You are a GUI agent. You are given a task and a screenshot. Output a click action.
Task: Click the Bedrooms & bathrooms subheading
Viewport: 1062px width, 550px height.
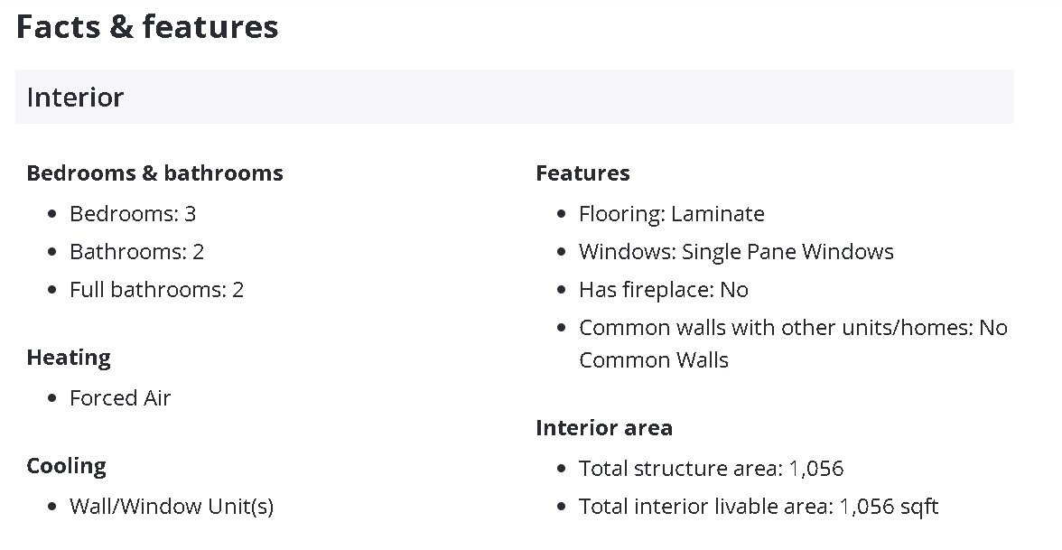[x=154, y=173]
